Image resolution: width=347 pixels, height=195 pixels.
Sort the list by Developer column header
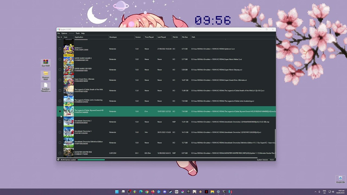(121, 37)
